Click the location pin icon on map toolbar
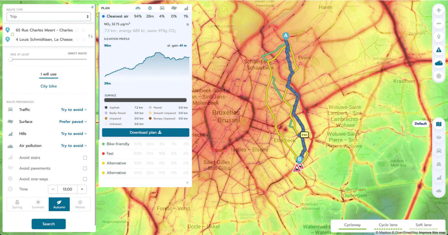The height and width of the screenshot is (235, 448). pyautogui.click(x=438, y=37)
